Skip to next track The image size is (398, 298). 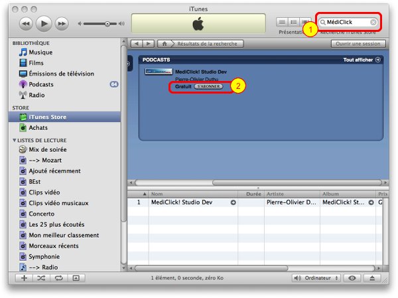pos(62,24)
